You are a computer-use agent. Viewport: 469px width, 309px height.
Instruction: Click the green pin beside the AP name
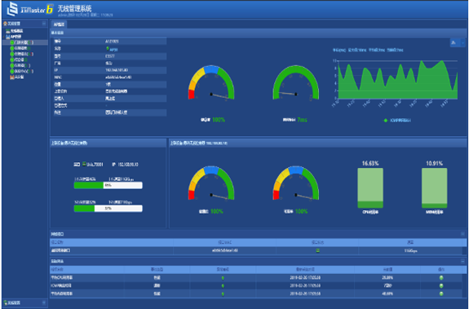tap(108, 48)
